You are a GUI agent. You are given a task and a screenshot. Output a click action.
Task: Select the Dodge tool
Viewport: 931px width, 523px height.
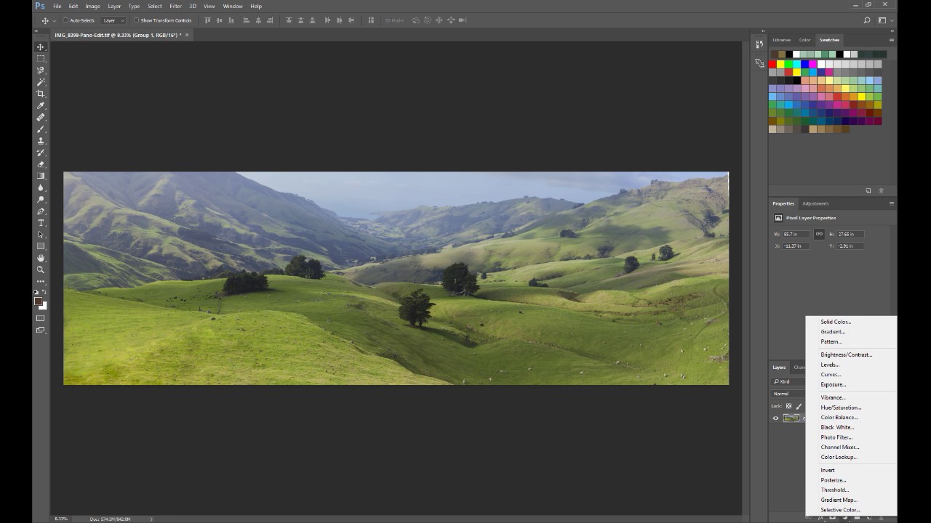point(41,199)
